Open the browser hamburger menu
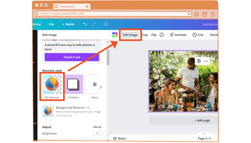The width and height of the screenshot is (251, 143). [213, 14]
